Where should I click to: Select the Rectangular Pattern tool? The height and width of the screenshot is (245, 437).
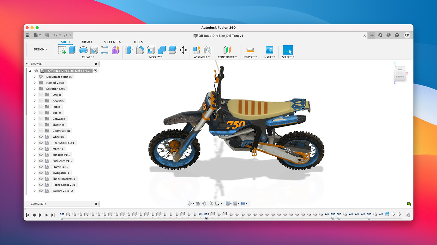(x=104, y=50)
